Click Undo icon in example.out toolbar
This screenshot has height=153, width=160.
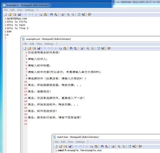[45, 48]
